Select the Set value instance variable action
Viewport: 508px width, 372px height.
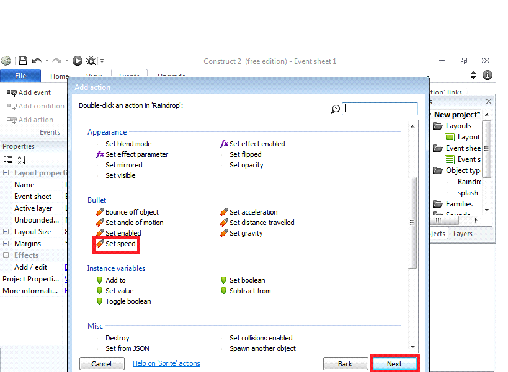(x=115, y=291)
